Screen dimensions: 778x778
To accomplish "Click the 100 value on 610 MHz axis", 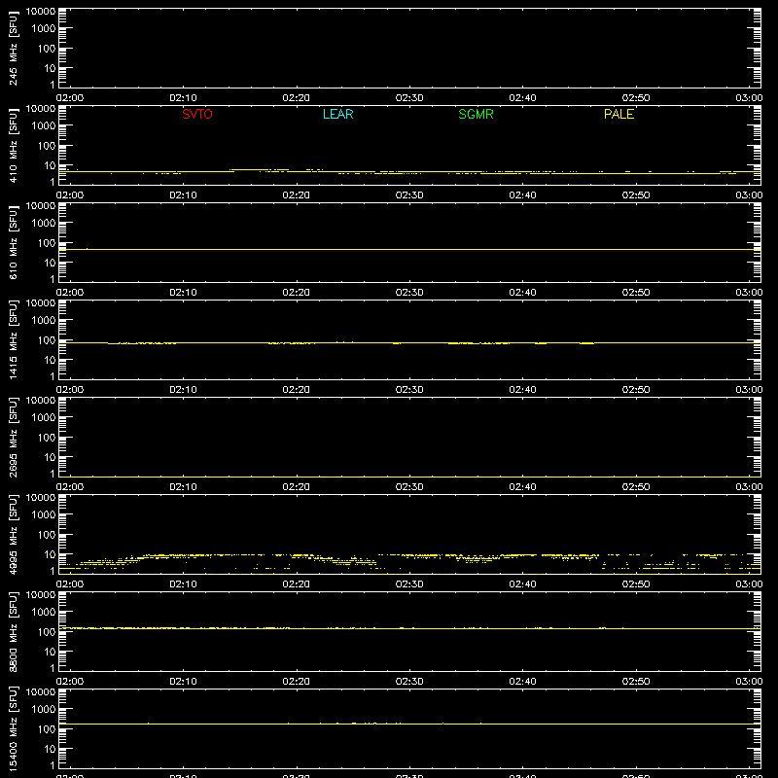I will pos(47,243).
